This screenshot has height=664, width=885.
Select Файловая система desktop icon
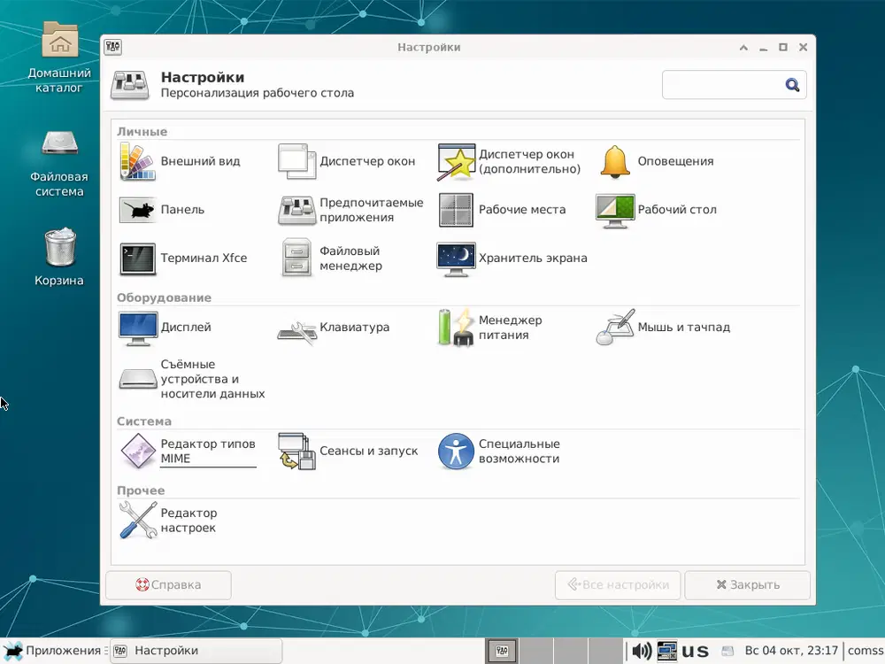(x=59, y=163)
